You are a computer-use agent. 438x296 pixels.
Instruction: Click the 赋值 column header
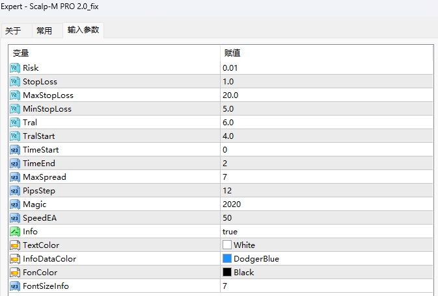232,53
